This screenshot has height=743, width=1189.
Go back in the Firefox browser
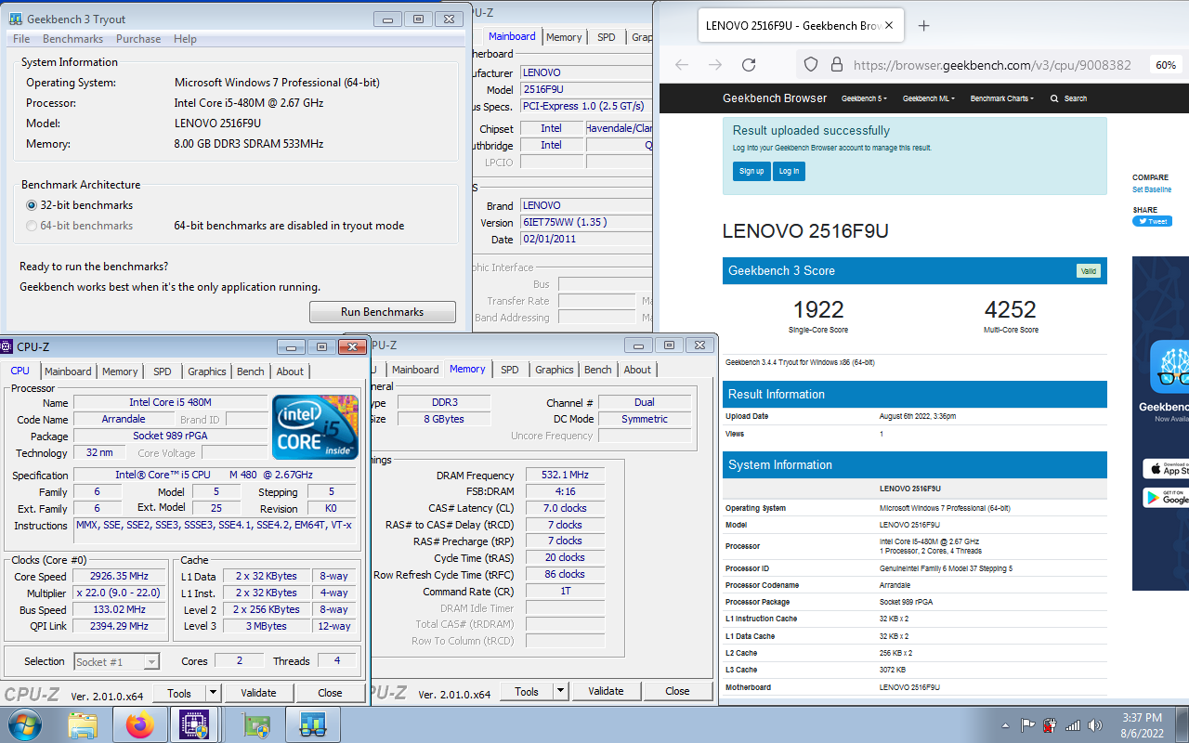click(682, 65)
